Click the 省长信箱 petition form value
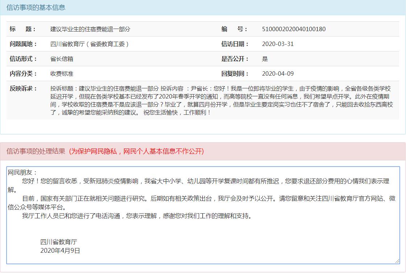The height and width of the screenshot is (273, 406). [x=62, y=59]
